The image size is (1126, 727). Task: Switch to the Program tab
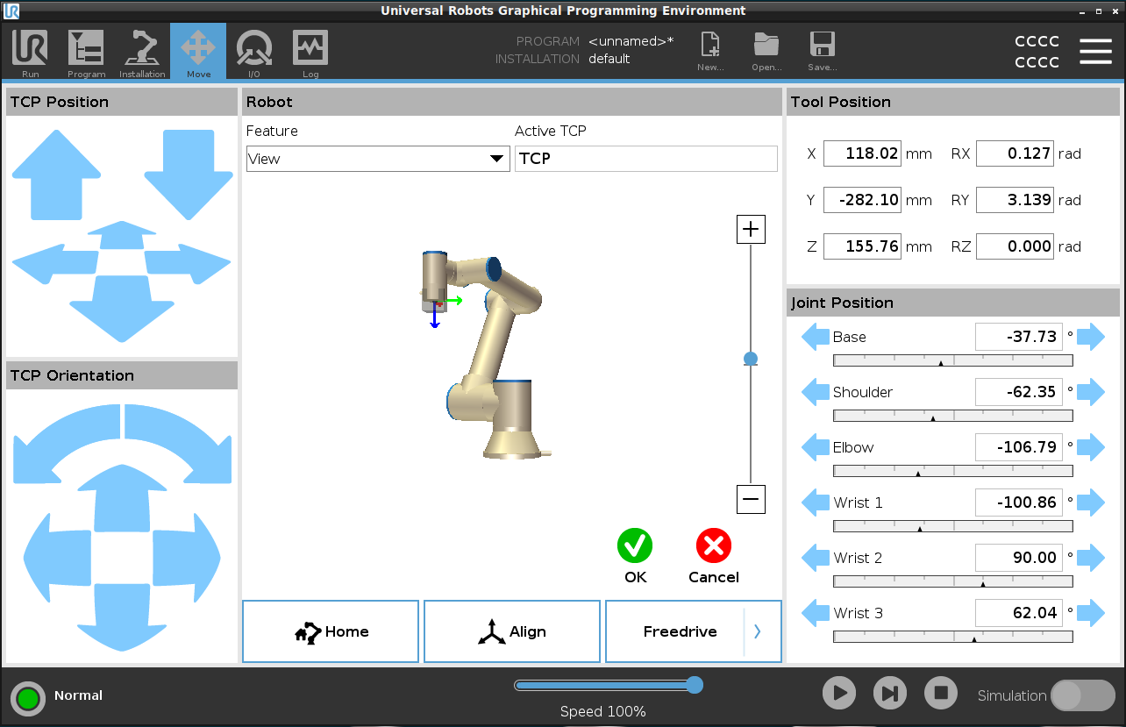point(86,53)
